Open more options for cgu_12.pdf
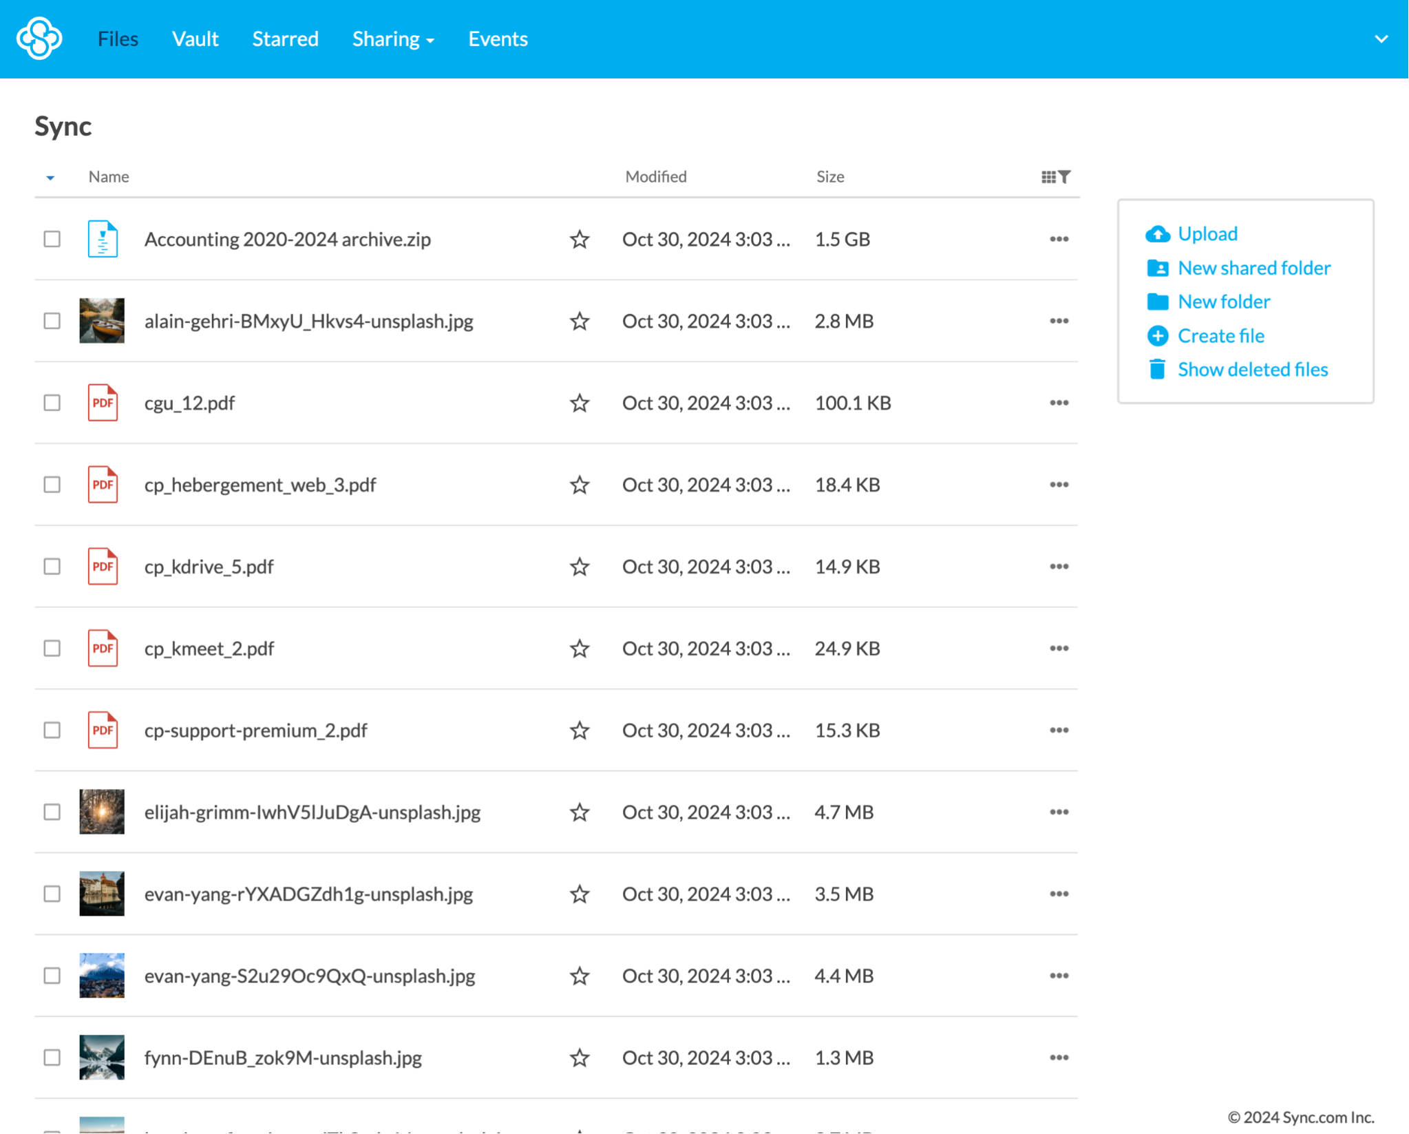 pos(1059,403)
